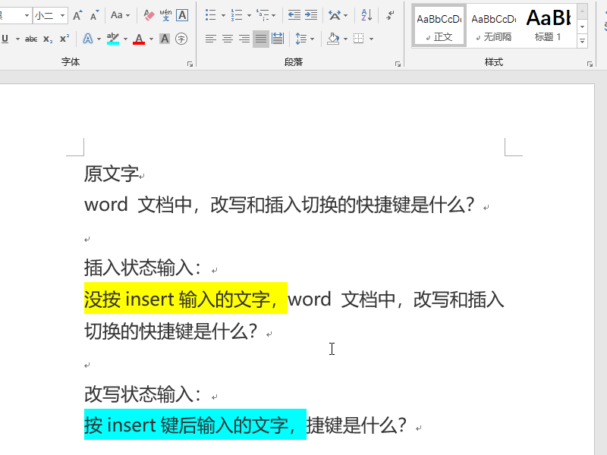Toggle the justify alignment button

[x=261, y=39]
